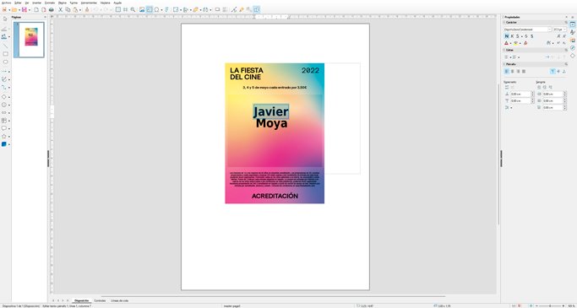Toggle the grid display icon

click(125, 9)
